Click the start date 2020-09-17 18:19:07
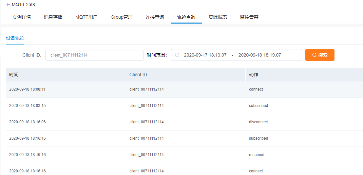Screen dimensions: 363x175 pyautogui.click(x=205, y=55)
